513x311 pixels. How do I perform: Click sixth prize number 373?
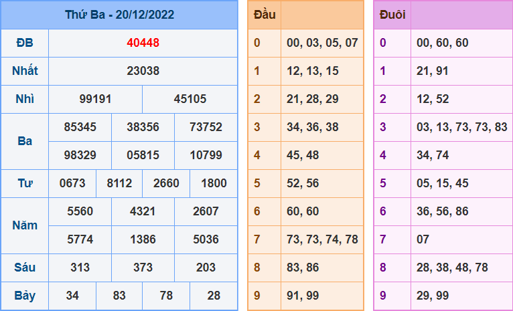point(143,268)
